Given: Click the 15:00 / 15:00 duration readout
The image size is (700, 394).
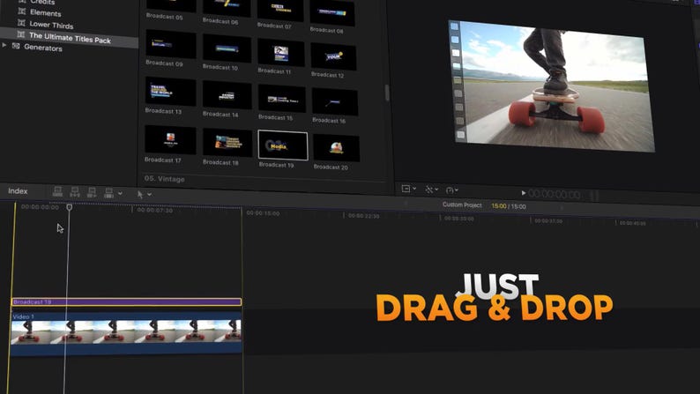Looking at the screenshot, I should point(509,206).
